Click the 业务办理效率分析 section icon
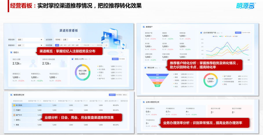263x135 pixels. pyautogui.click(x=144, y=102)
